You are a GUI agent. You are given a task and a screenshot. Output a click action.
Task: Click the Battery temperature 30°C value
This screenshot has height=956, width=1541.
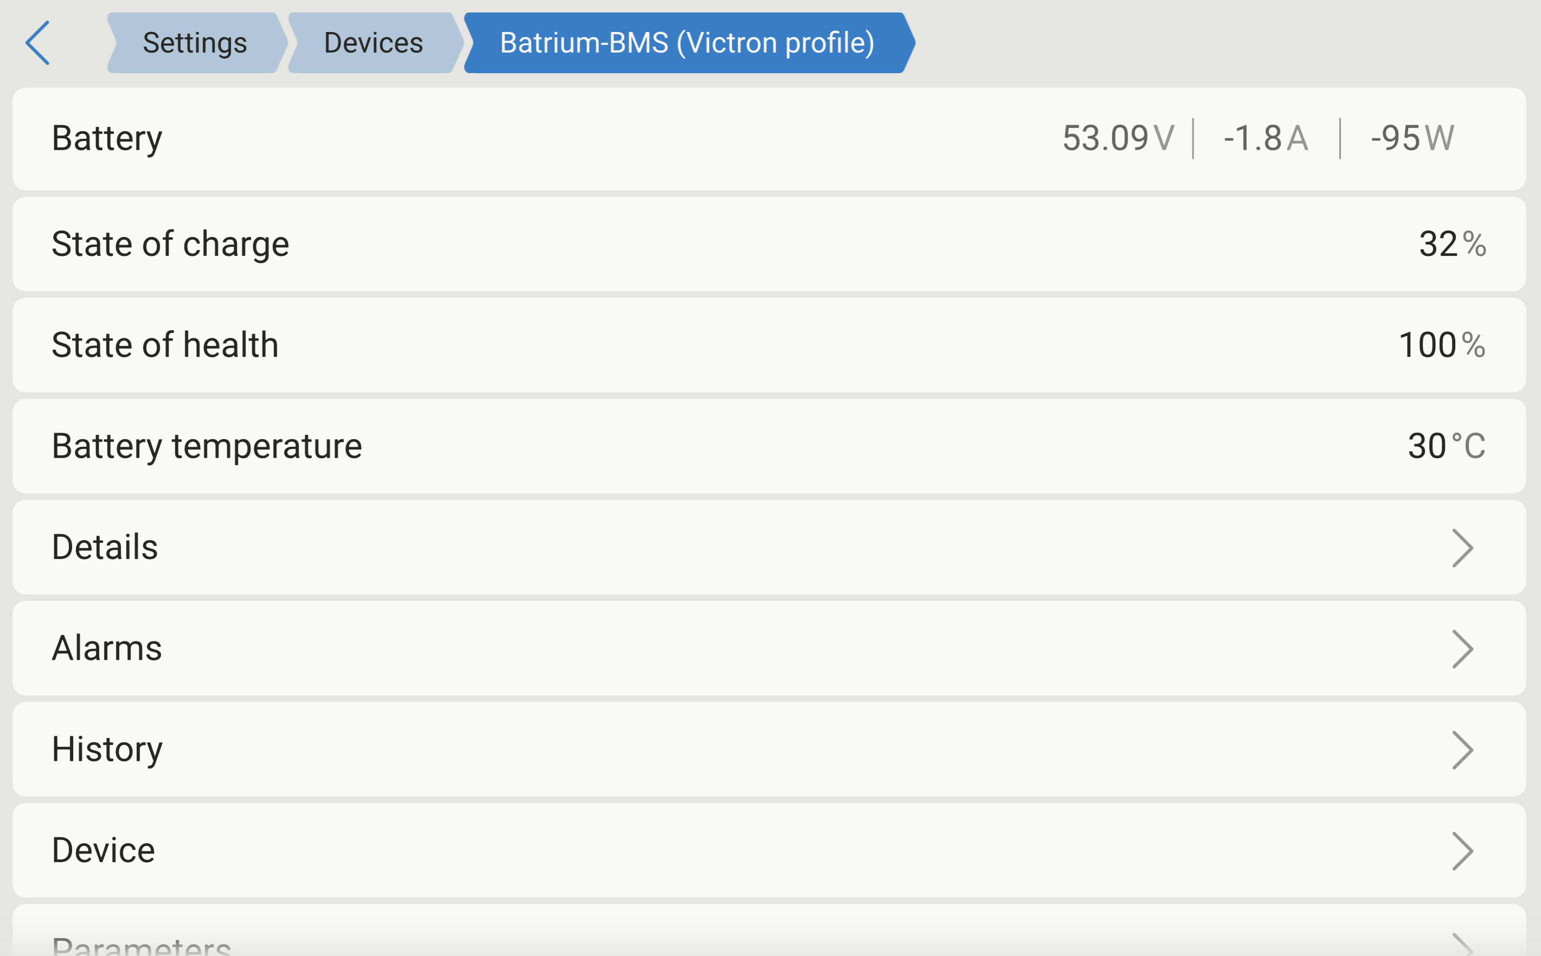point(1446,446)
